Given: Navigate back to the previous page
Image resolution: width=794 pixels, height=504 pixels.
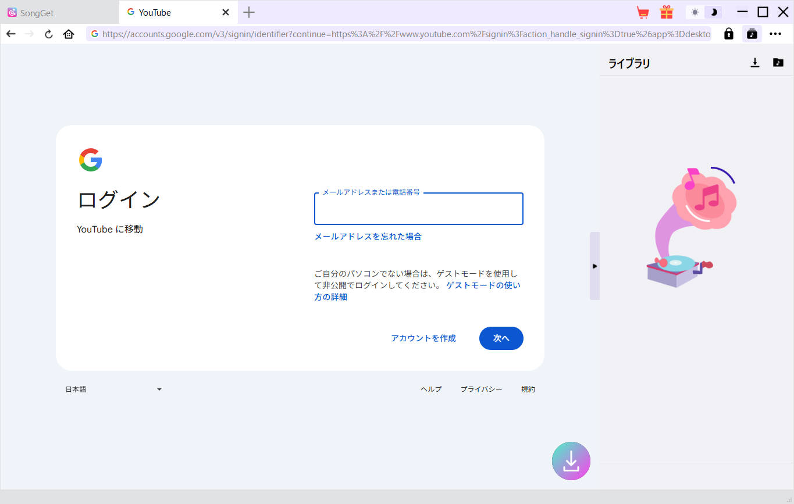Looking at the screenshot, I should [x=10, y=34].
